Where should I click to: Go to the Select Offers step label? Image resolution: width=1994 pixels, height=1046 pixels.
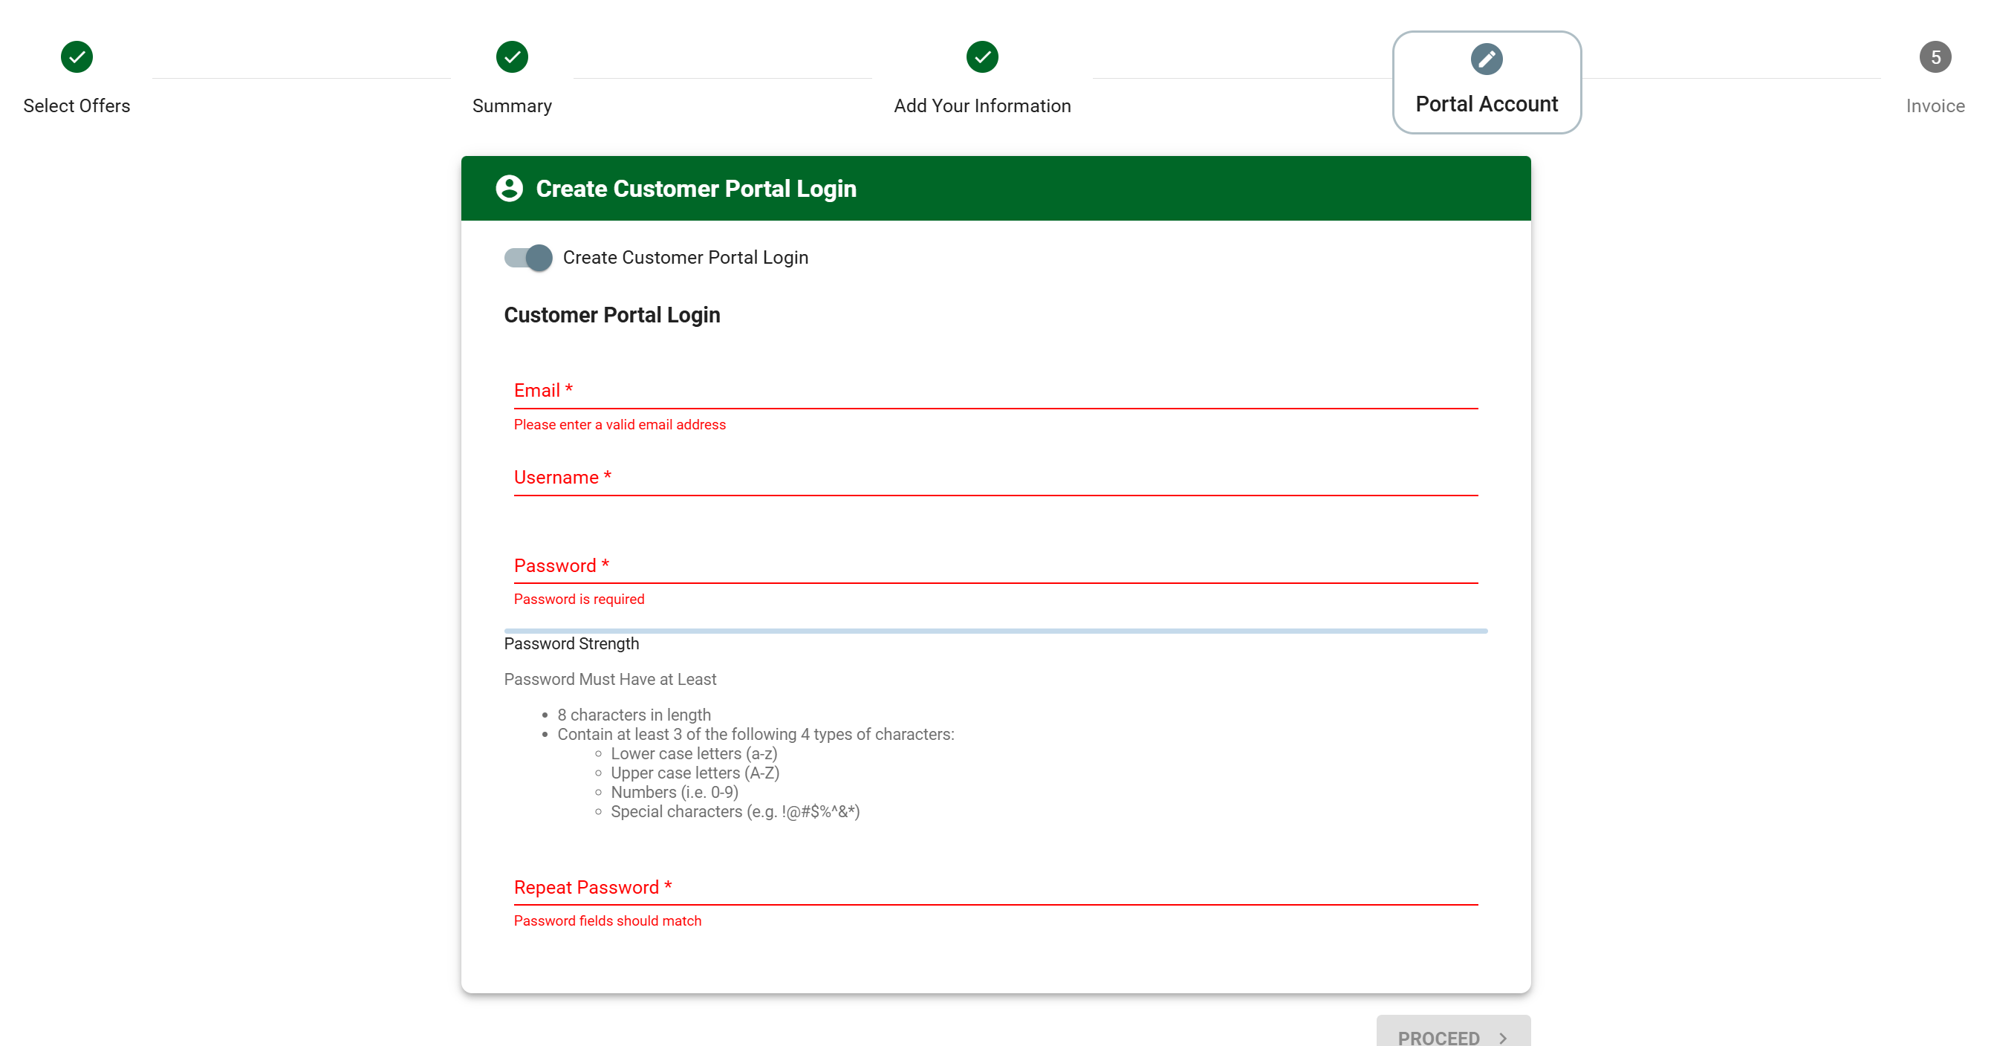click(x=77, y=106)
